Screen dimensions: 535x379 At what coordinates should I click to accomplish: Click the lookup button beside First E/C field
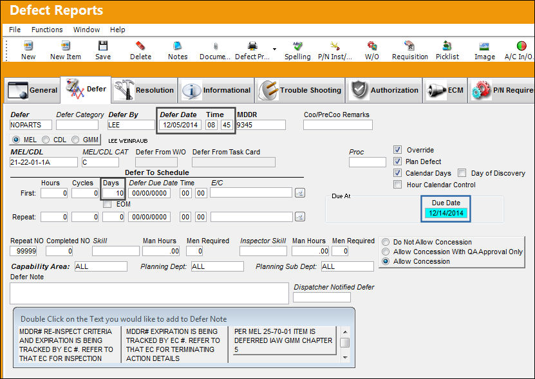(300, 193)
